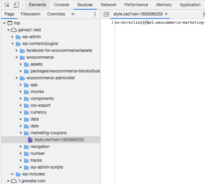The image size is (205, 184).
Task: Click the woocommerce-admin/dist folder icon
Action: click(x=22, y=78)
